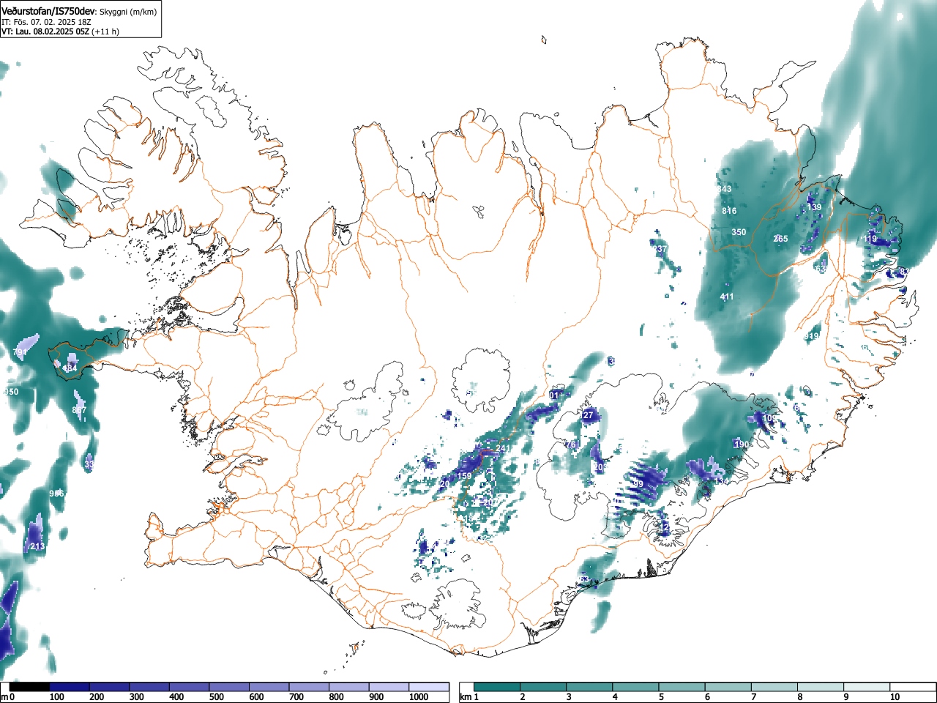The height and width of the screenshot is (703, 937).
Task: Click the '950' value off the west coast
Action: 12,393
